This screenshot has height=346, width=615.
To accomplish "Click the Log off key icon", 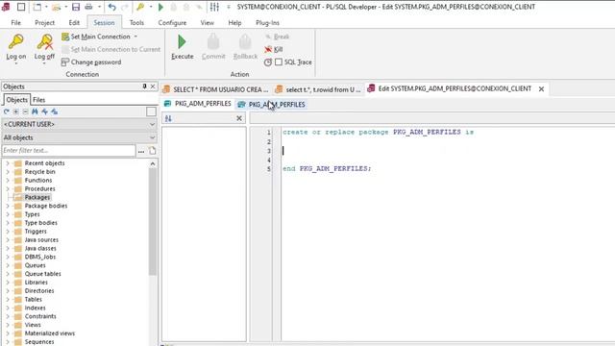I will (x=44, y=42).
